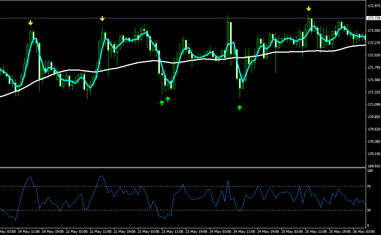Click the 172.975 price axis label

[x=374, y=6]
